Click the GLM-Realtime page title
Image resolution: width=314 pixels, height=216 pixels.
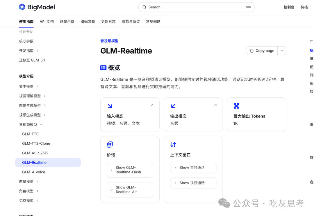pyautogui.click(x=126, y=51)
